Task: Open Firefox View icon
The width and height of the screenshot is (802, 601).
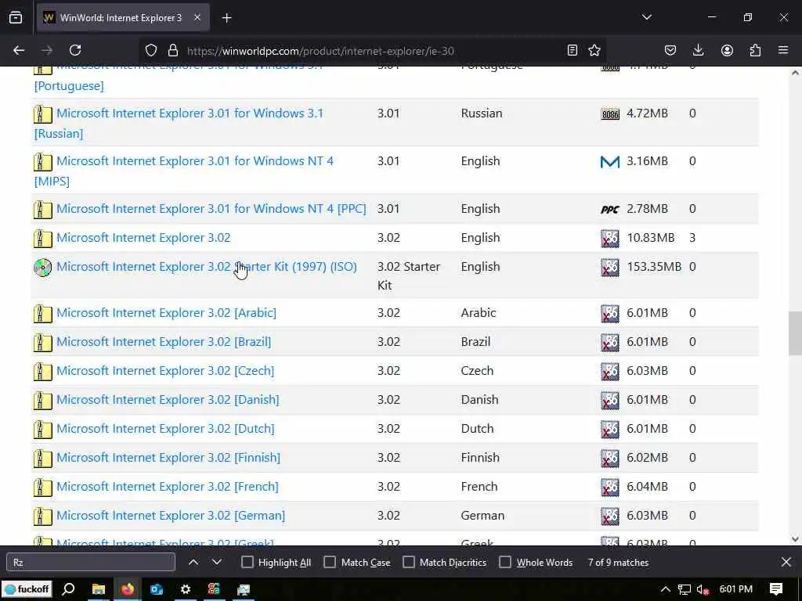Action: click(16, 18)
